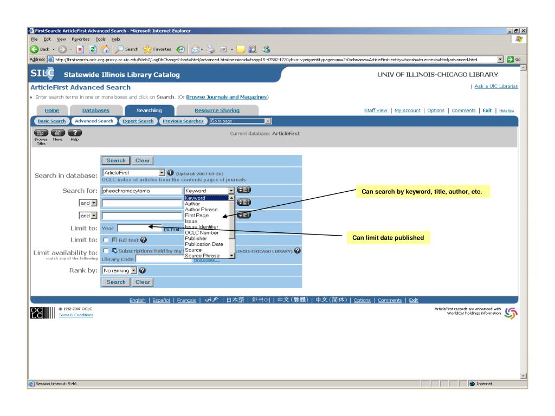The image size is (555, 416).
Task: Show database info icon beside ArticleFirst
Action: [x=170, y=173]
